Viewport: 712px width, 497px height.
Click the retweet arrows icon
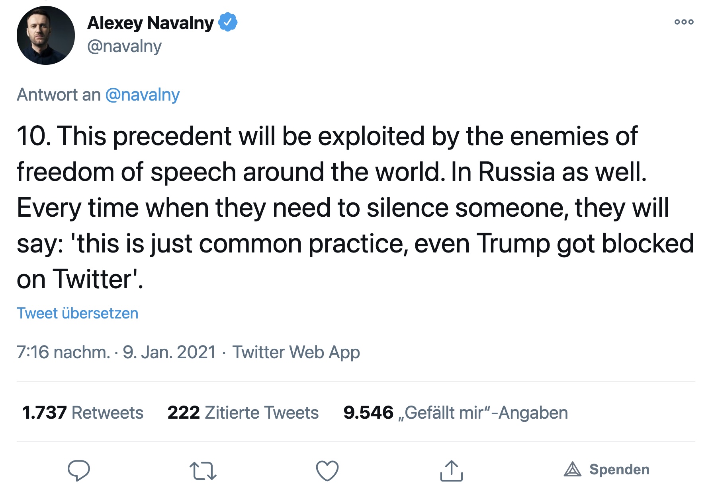[203, 470]
